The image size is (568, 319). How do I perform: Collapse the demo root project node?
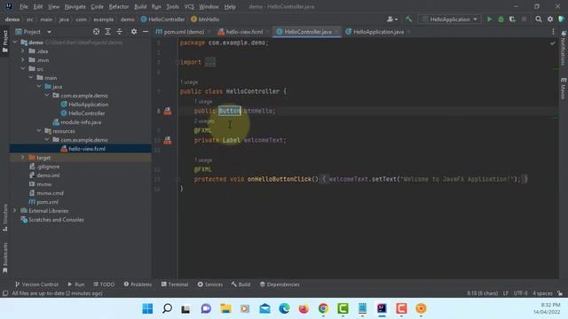click(15, 43)
